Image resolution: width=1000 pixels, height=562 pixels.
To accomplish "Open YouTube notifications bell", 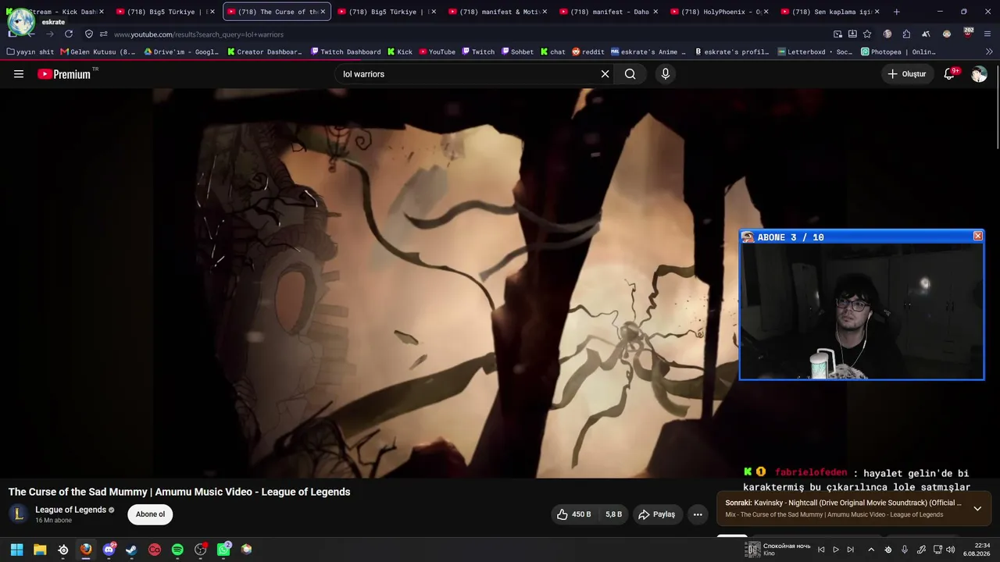I will [x=949, y=74].
